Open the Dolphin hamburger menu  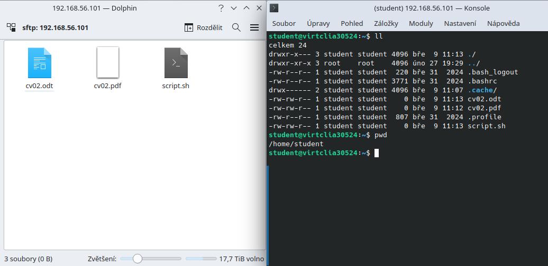click(x=254, y=27)
